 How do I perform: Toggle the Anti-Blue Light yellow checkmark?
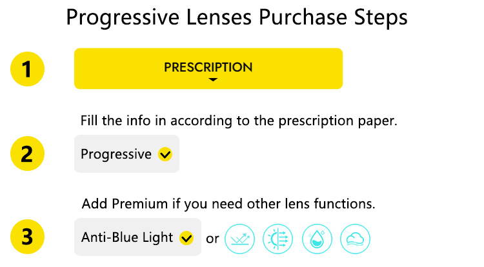pyautogui.click(x=187, y=238)
